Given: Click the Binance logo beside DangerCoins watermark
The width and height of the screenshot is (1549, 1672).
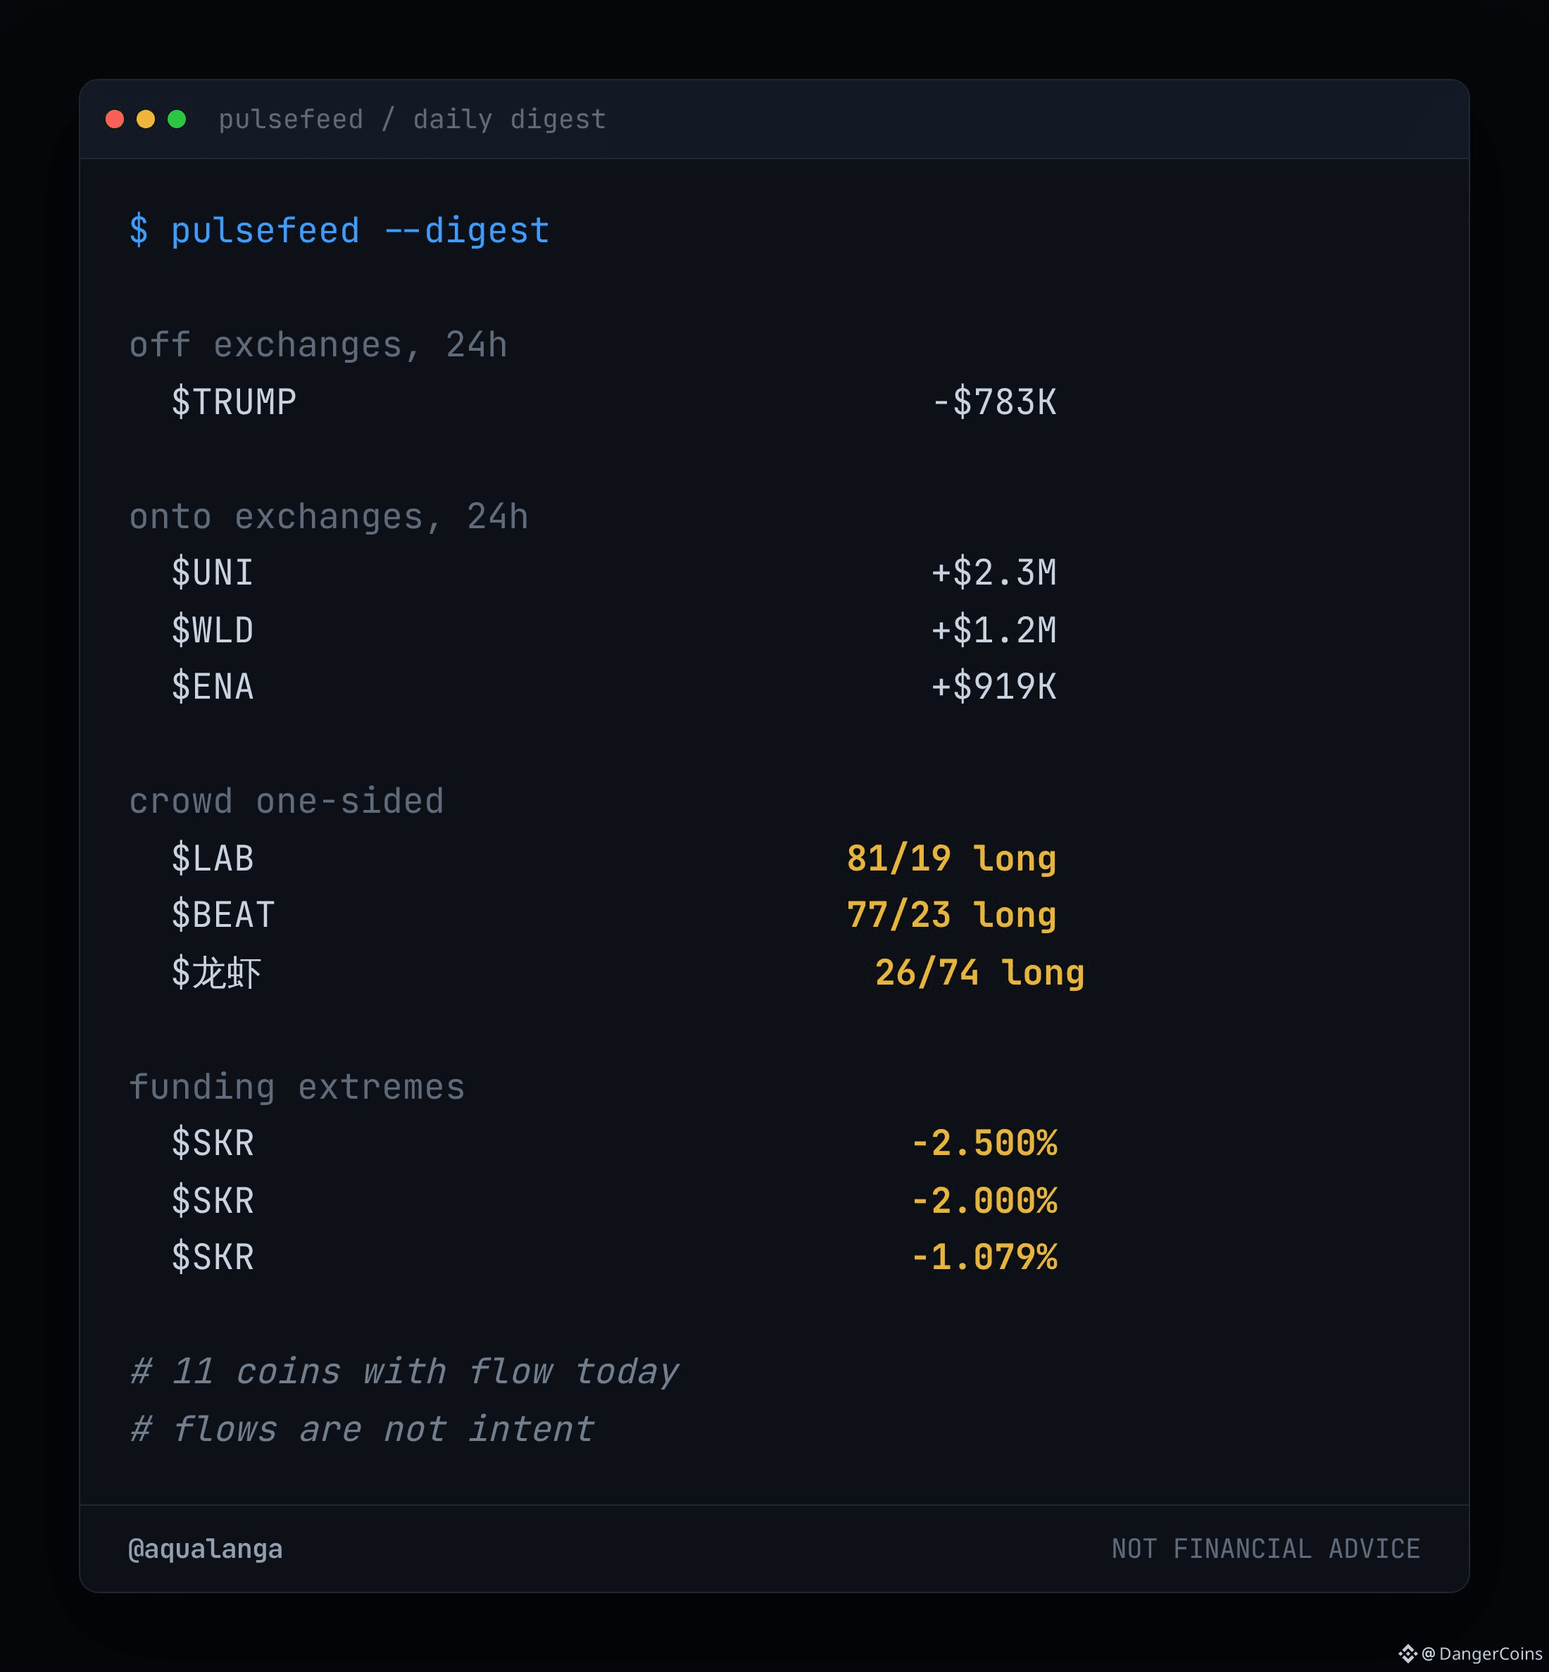Looking at the screenshot, I should pyautogui.click(x=1407, y=1654).
